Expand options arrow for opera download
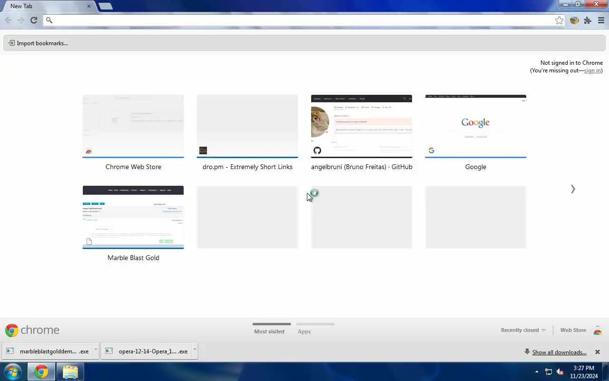 [x=195, y=351]
